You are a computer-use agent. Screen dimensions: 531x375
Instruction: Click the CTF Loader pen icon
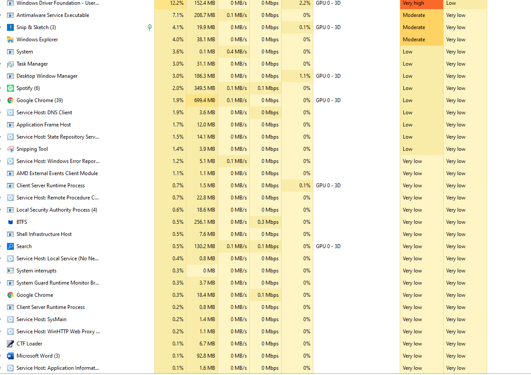point(10,344)
